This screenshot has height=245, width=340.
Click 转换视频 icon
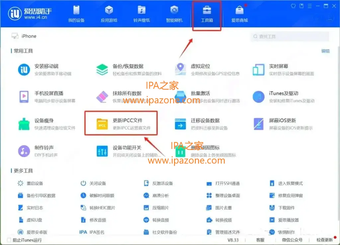click(x=209, y=220)
